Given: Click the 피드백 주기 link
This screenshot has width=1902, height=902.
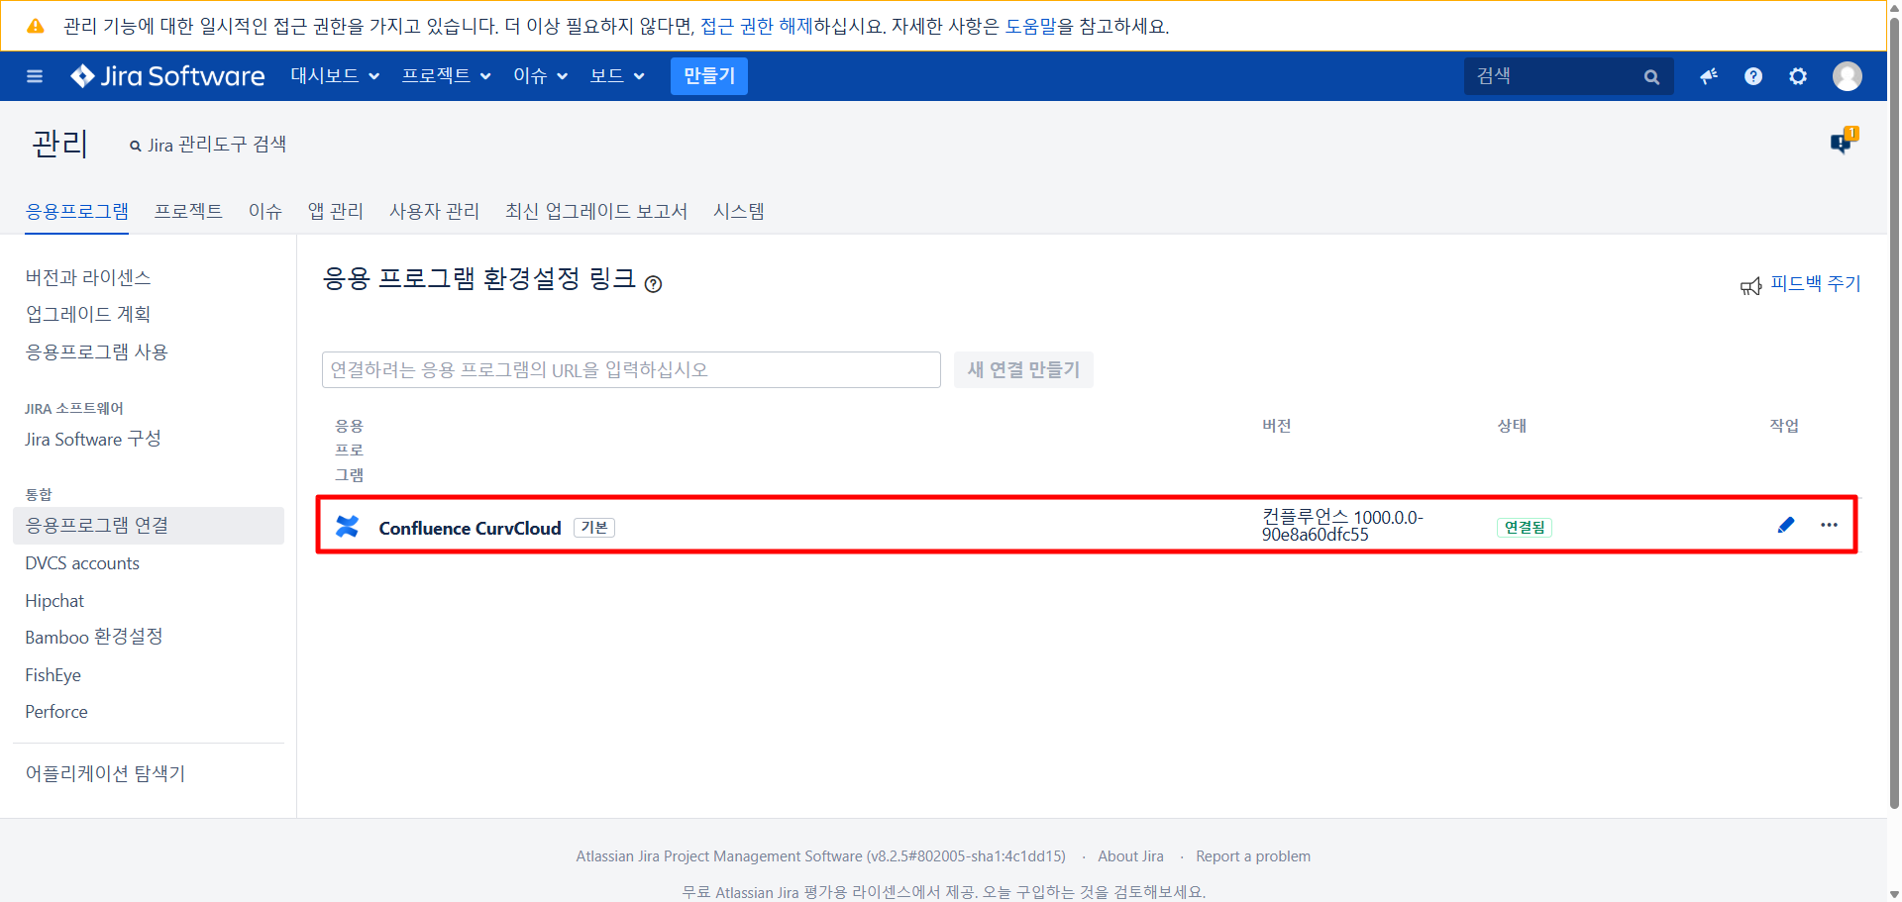Looking at the screenshot, I should point(1816,283).
